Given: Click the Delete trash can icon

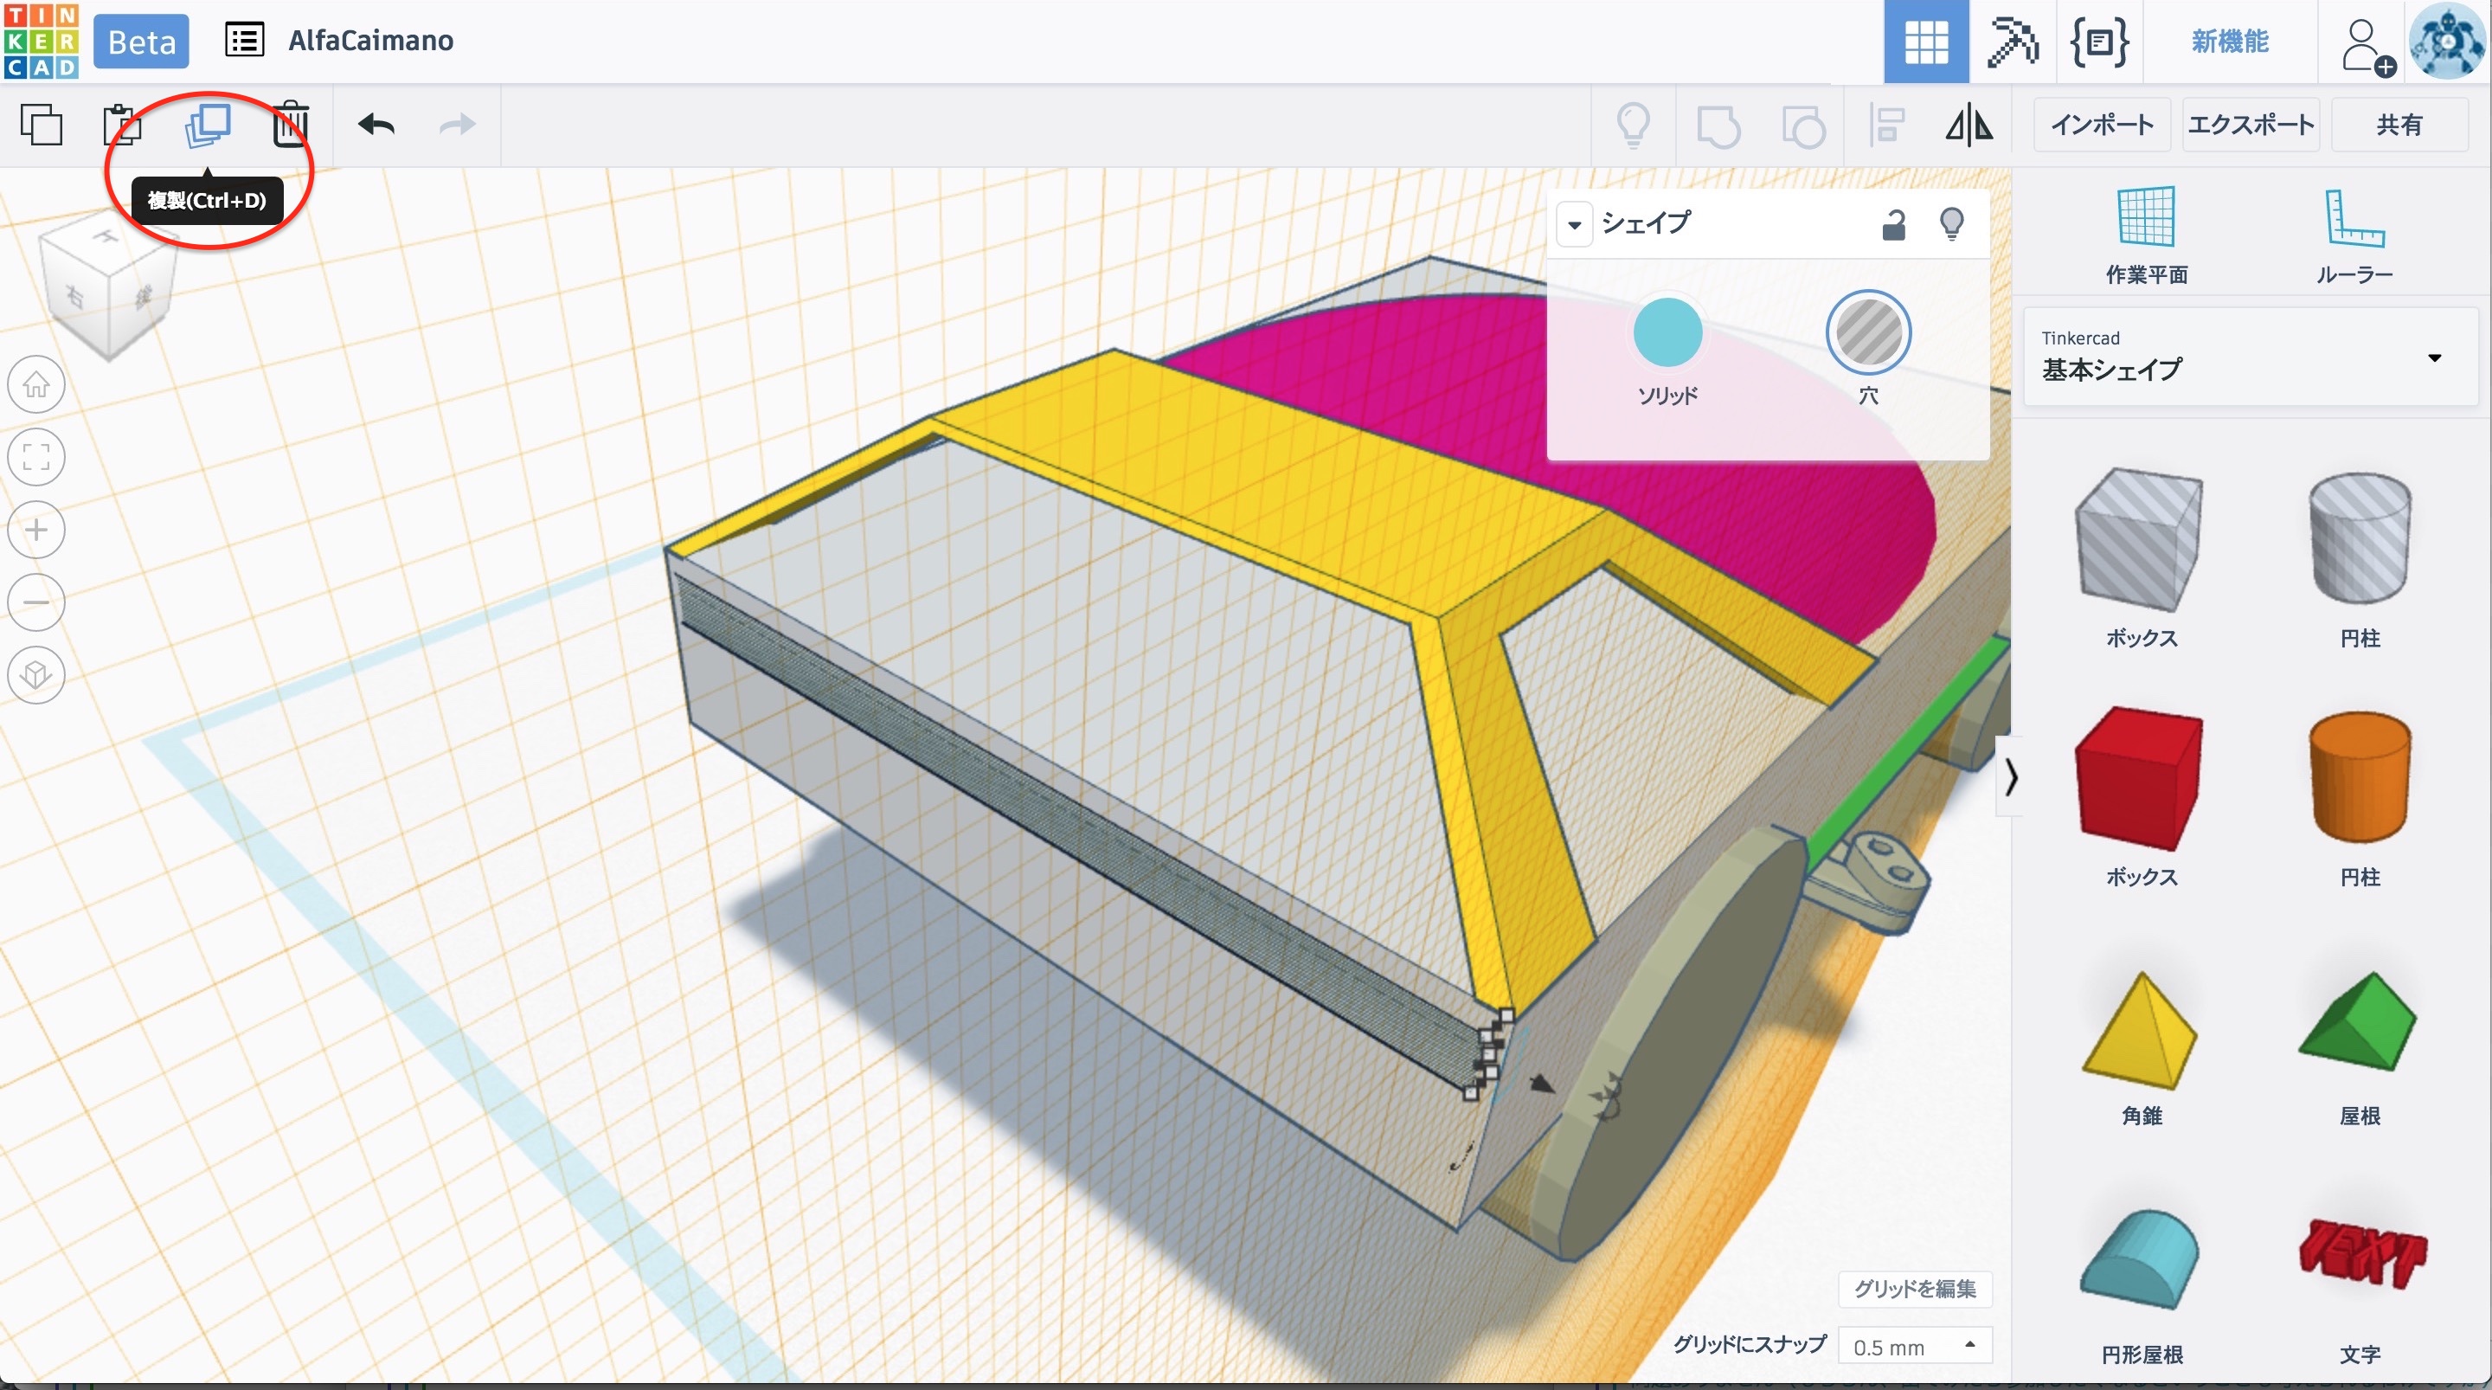Looking at the screenshot, I should pos(290,125).
